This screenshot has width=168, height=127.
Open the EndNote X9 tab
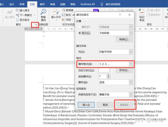coord(88,4)
